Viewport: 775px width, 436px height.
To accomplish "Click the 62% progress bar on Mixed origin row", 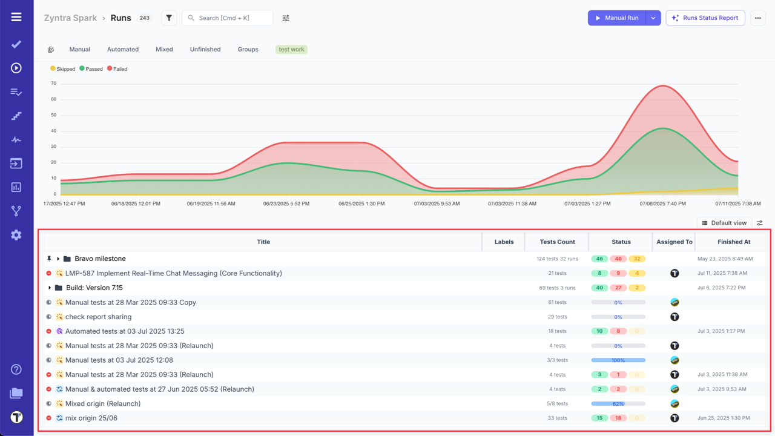I will (x=617, y=403).
